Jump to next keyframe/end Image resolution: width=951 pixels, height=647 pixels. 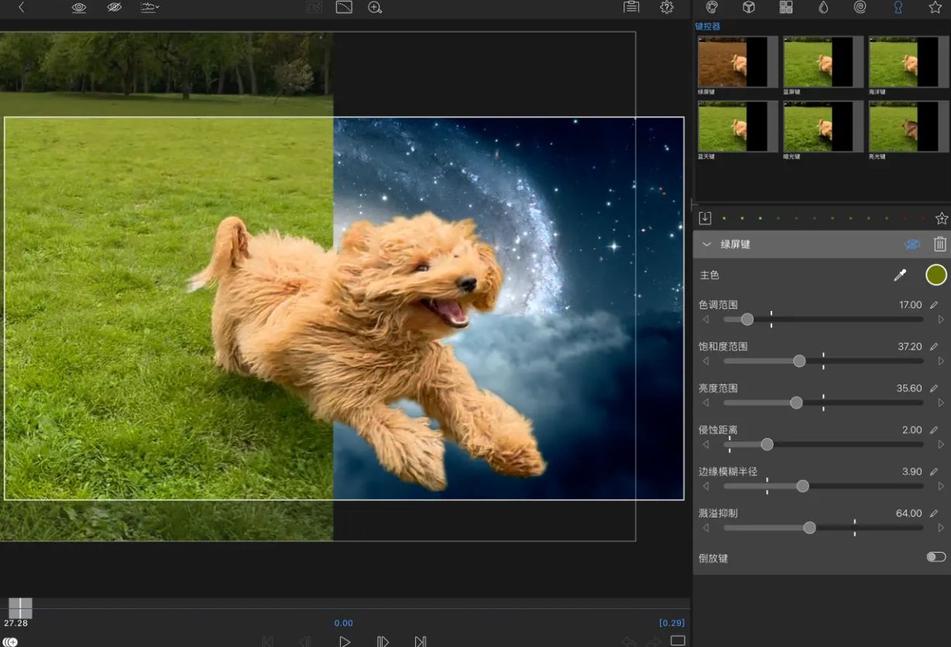(421, 642)
